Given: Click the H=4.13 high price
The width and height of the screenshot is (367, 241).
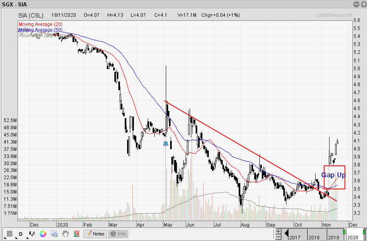Looking at the screenshot, I should 115,15.
